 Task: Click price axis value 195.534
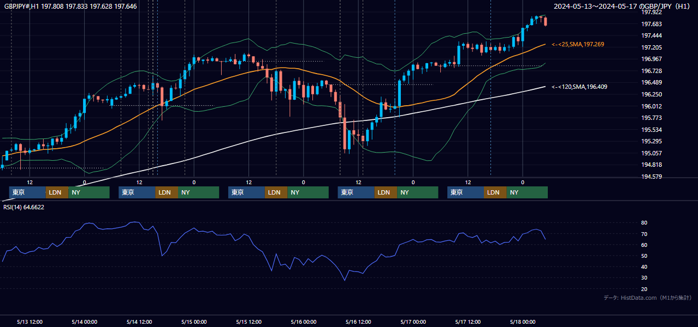(x=652, y=130)
